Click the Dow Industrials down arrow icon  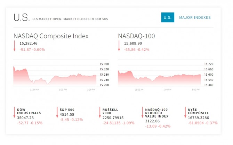15,112
